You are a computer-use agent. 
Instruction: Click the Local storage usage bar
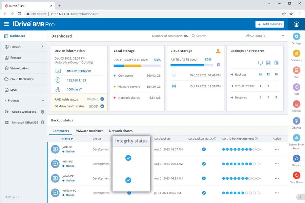click(137, 66)
